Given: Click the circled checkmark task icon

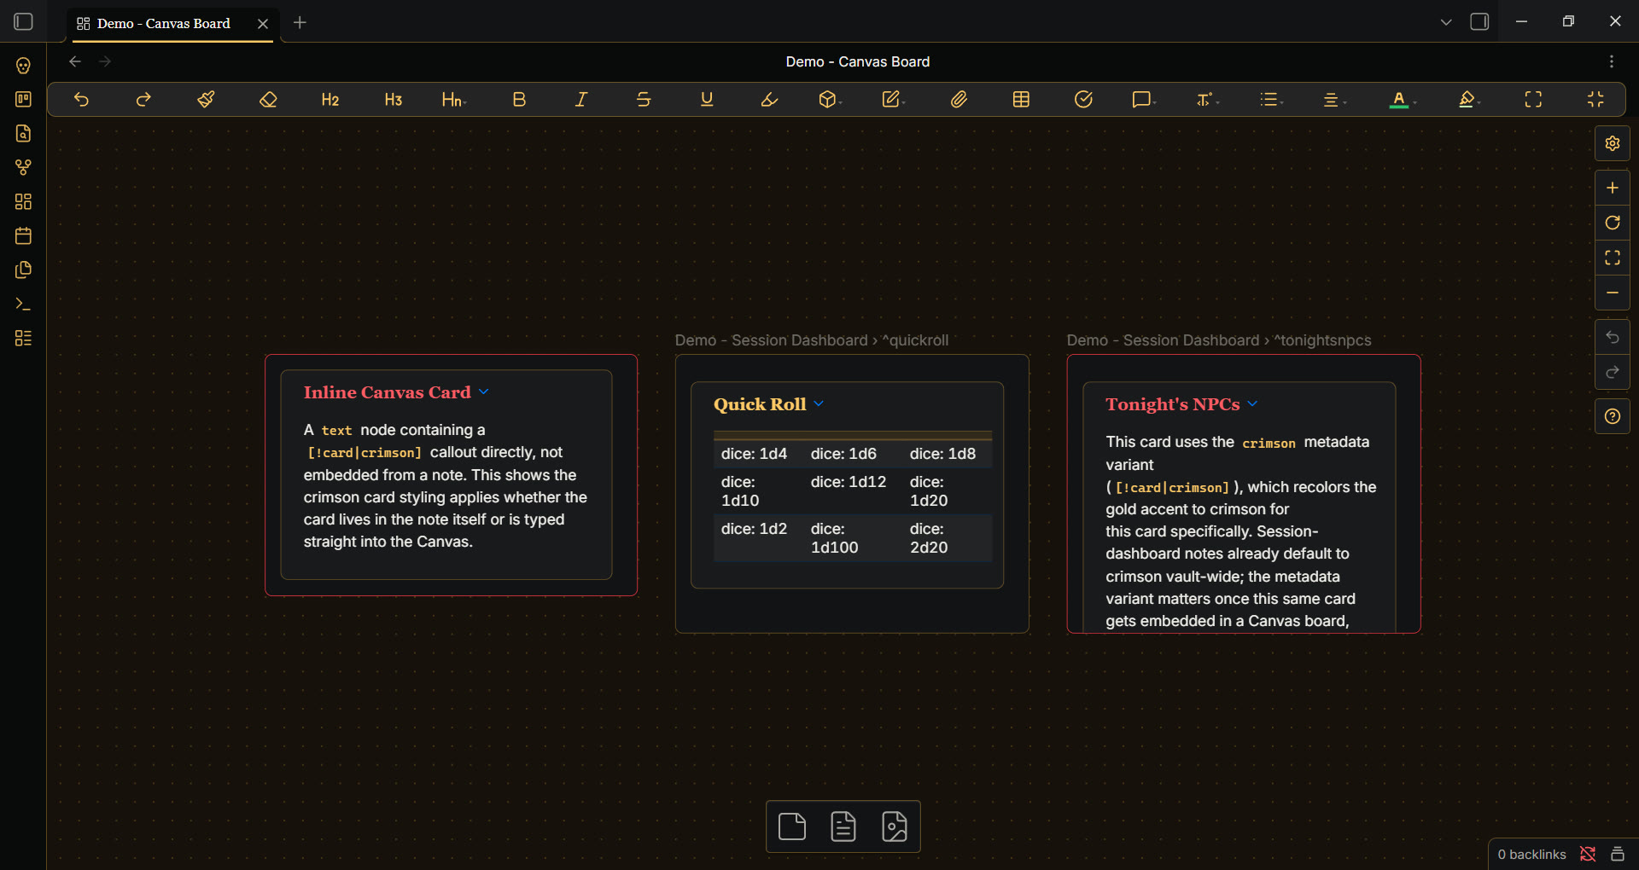Looking at the screenshot, I should (1083, 100).
